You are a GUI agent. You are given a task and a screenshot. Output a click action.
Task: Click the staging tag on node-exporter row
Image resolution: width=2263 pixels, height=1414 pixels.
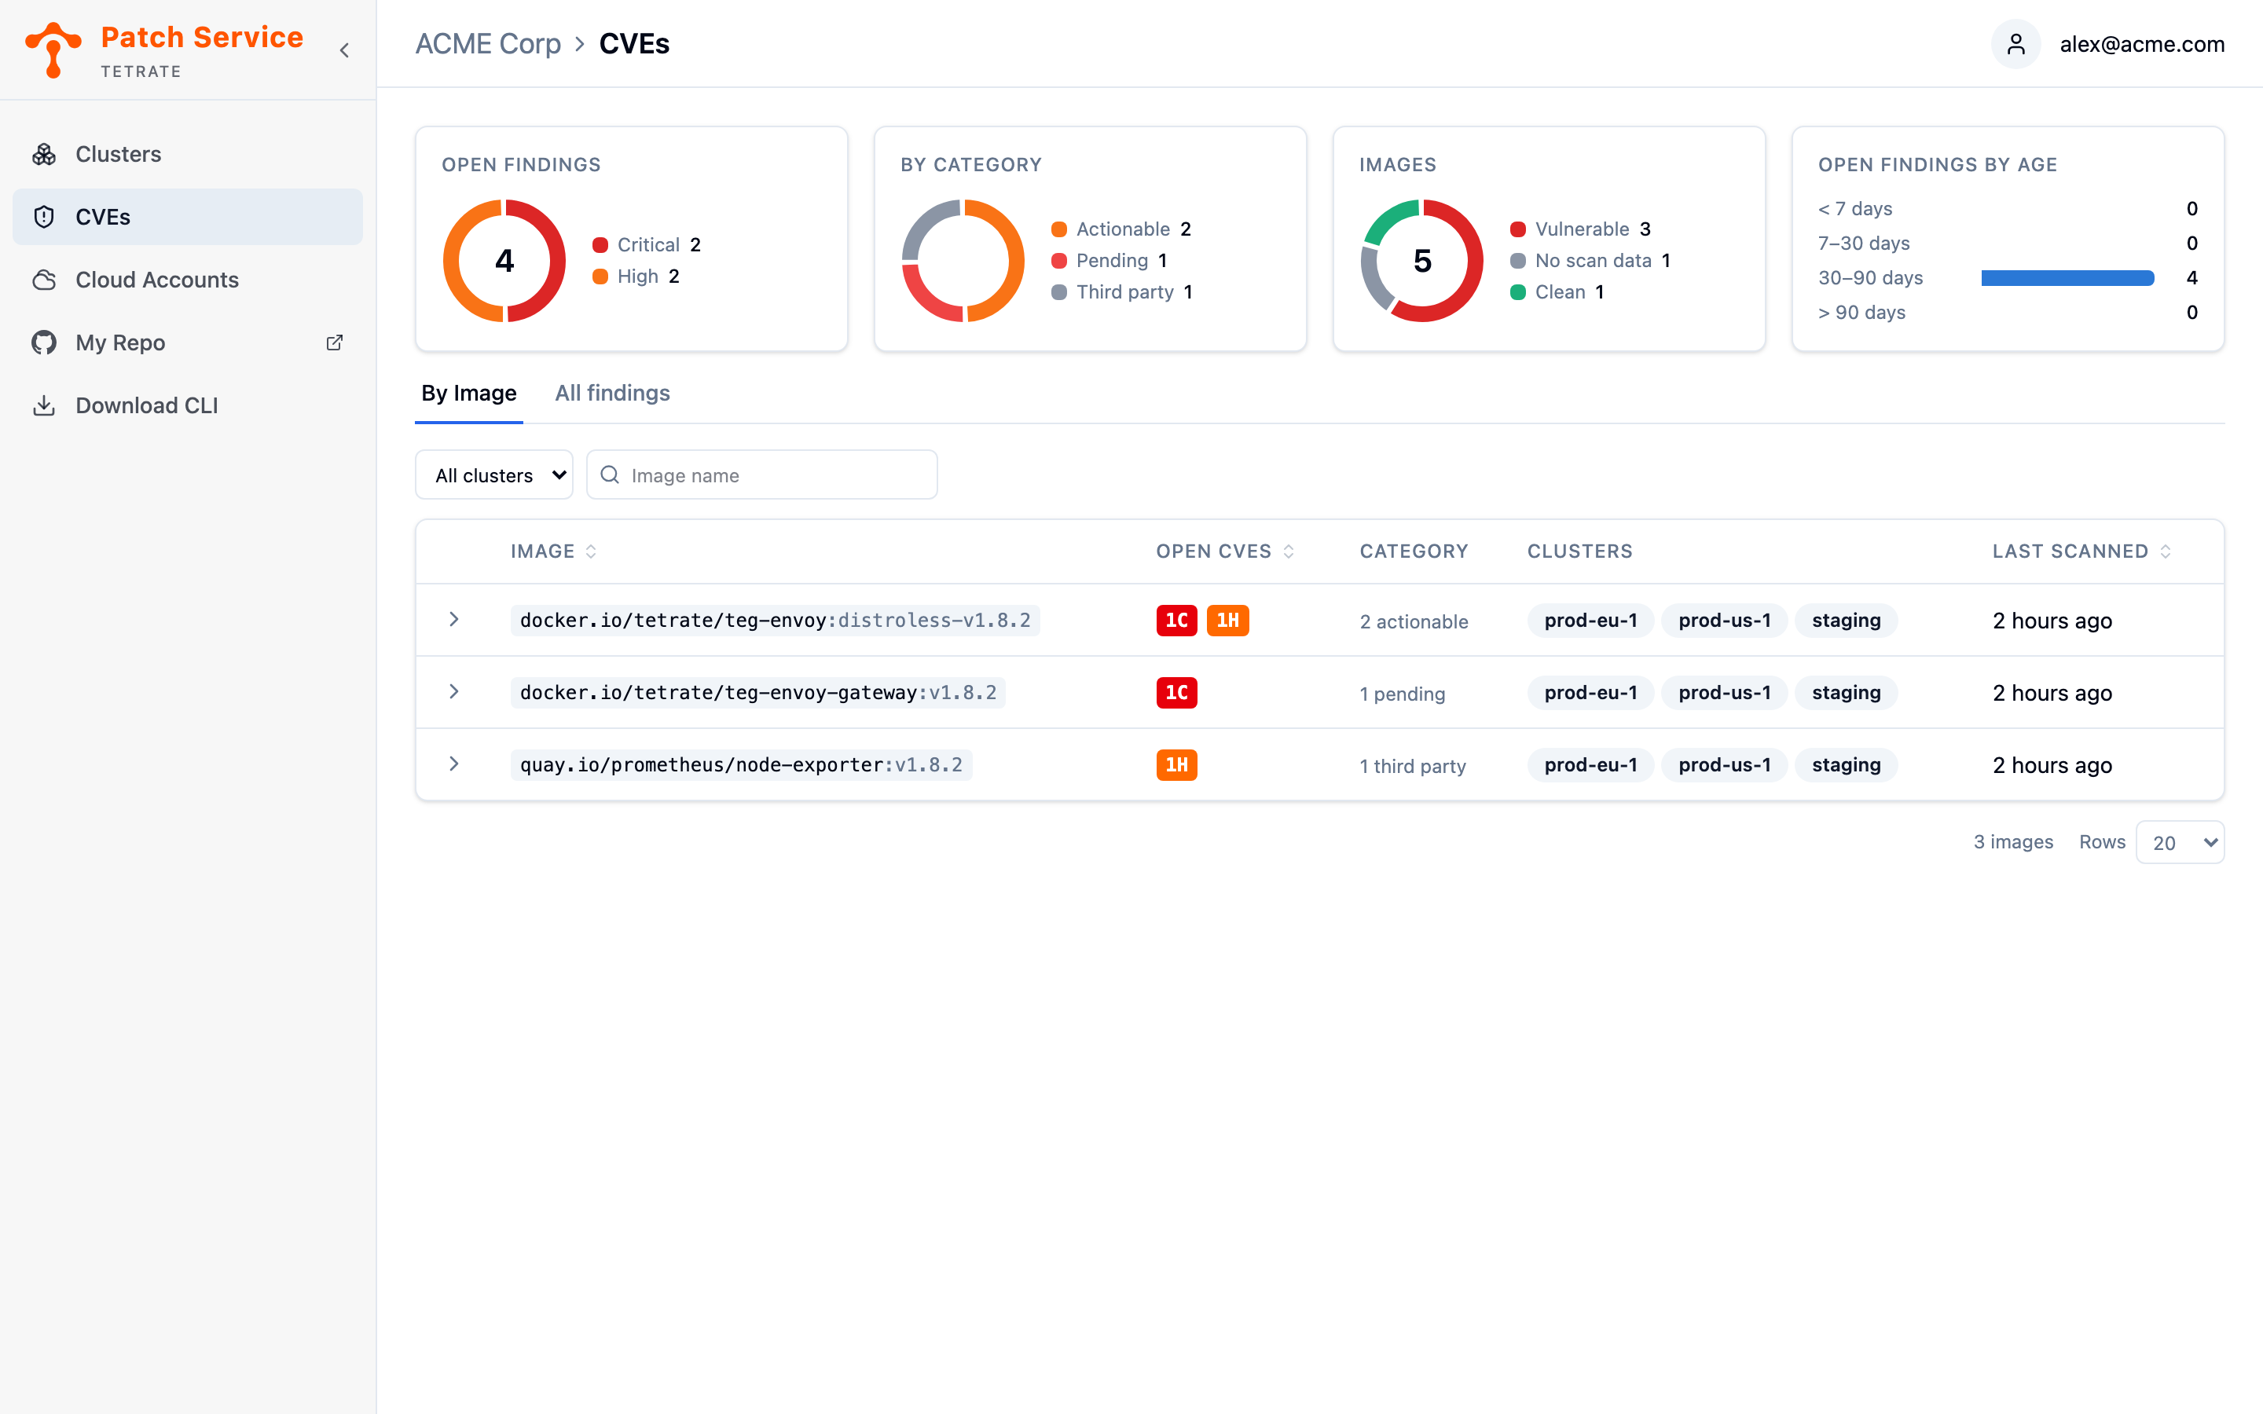click(x=1845, y=765)
